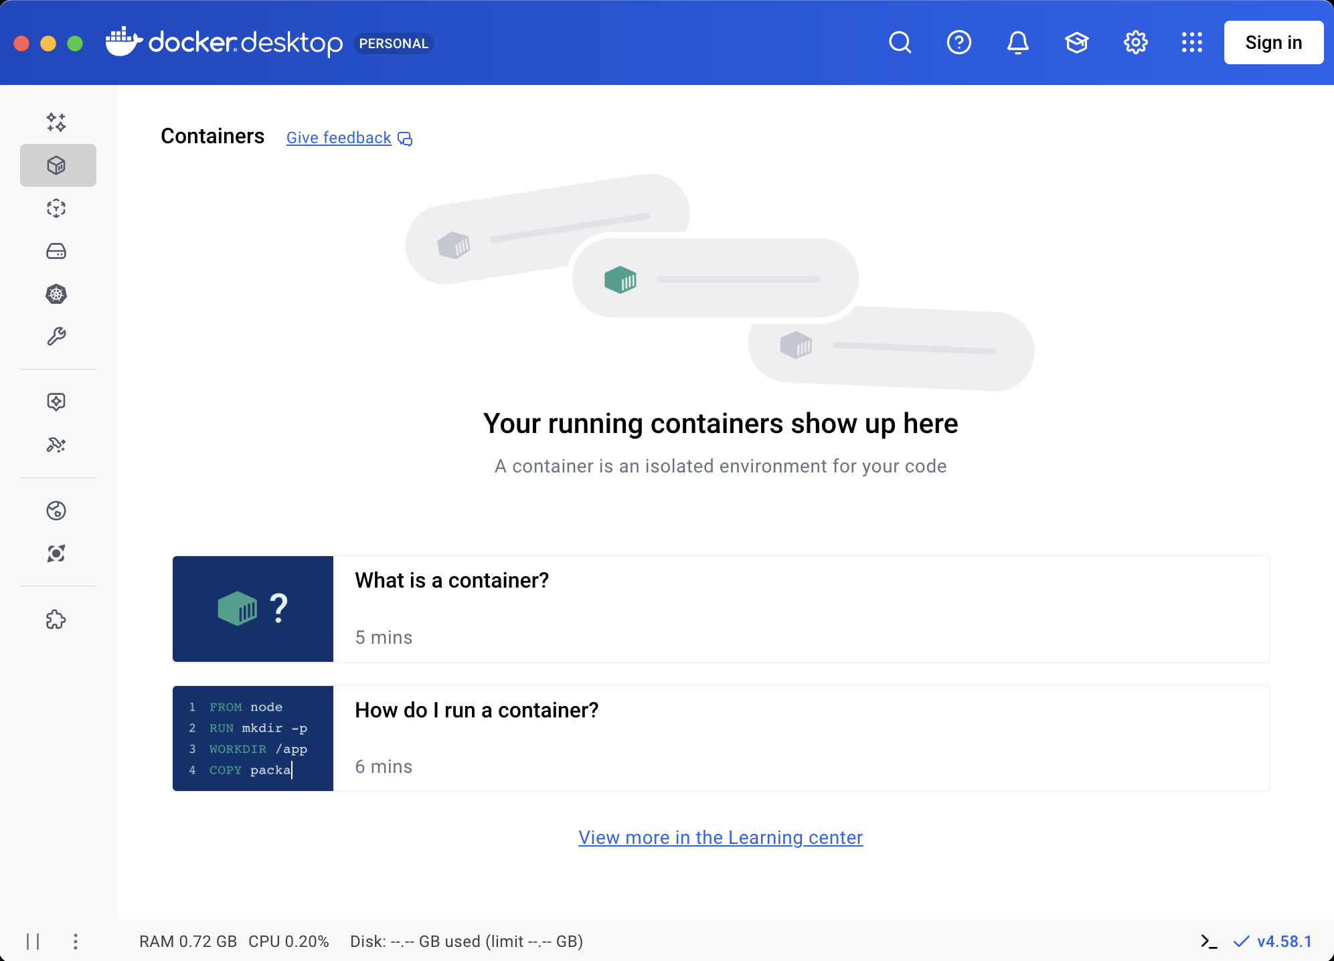
Task: Open the Learning center graduation cap icon
Action: tap(1076, 43)
